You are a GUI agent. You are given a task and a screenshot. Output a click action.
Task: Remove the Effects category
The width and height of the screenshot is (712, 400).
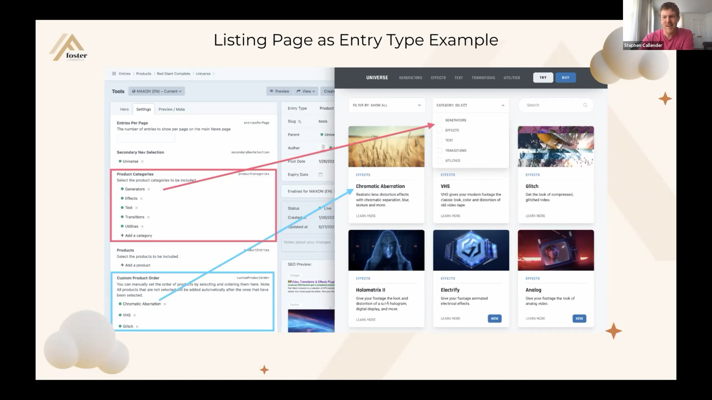coord(141,199)
